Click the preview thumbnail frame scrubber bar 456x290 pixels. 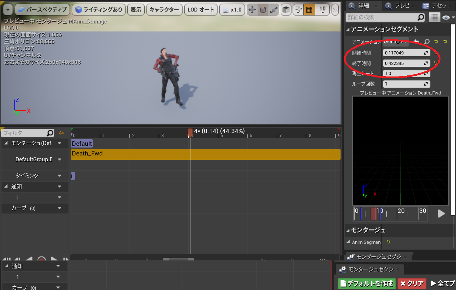point(390,214)
